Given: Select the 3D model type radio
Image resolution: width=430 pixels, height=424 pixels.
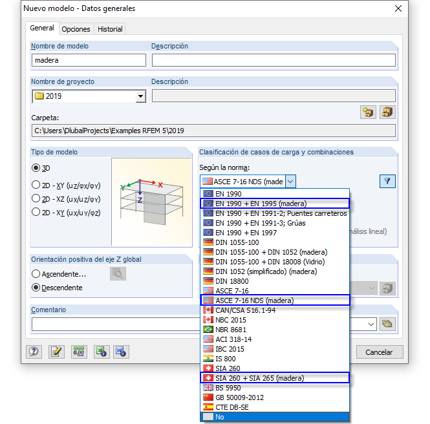Looking at the screenshot, I should click(x=36, y=168).
